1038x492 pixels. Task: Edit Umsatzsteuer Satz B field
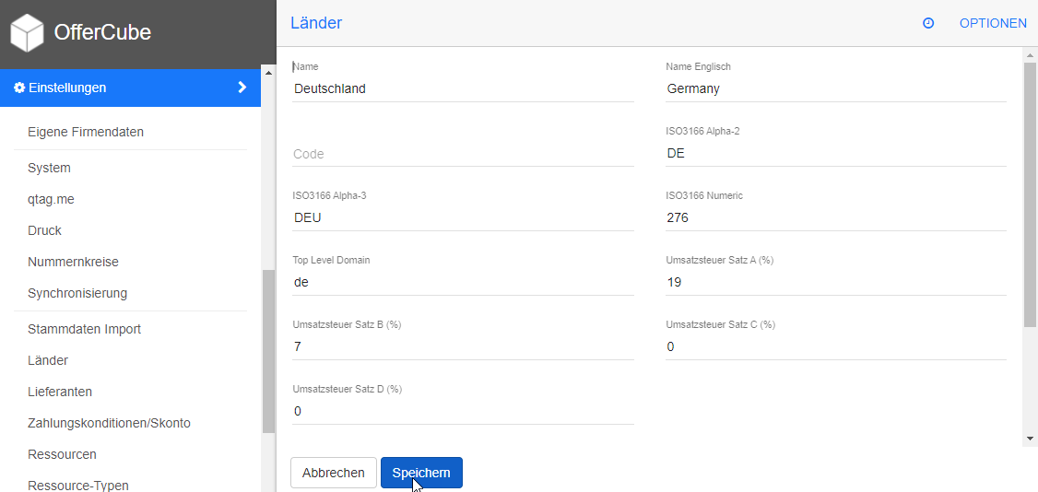coord(463,346)
